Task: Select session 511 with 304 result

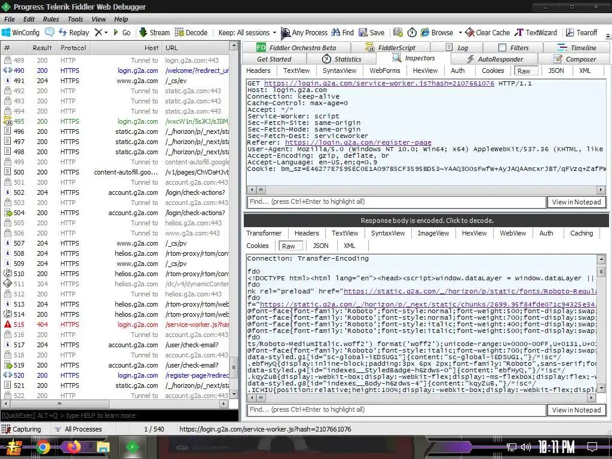Action: (x=117, y=284)
